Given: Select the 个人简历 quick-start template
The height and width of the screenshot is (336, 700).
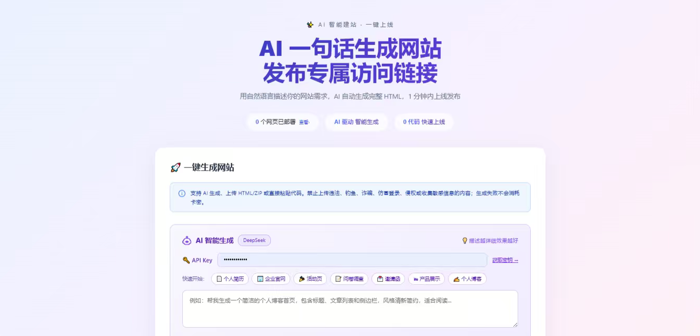Looking at the screenshot, I should click(x=230, y=279).
